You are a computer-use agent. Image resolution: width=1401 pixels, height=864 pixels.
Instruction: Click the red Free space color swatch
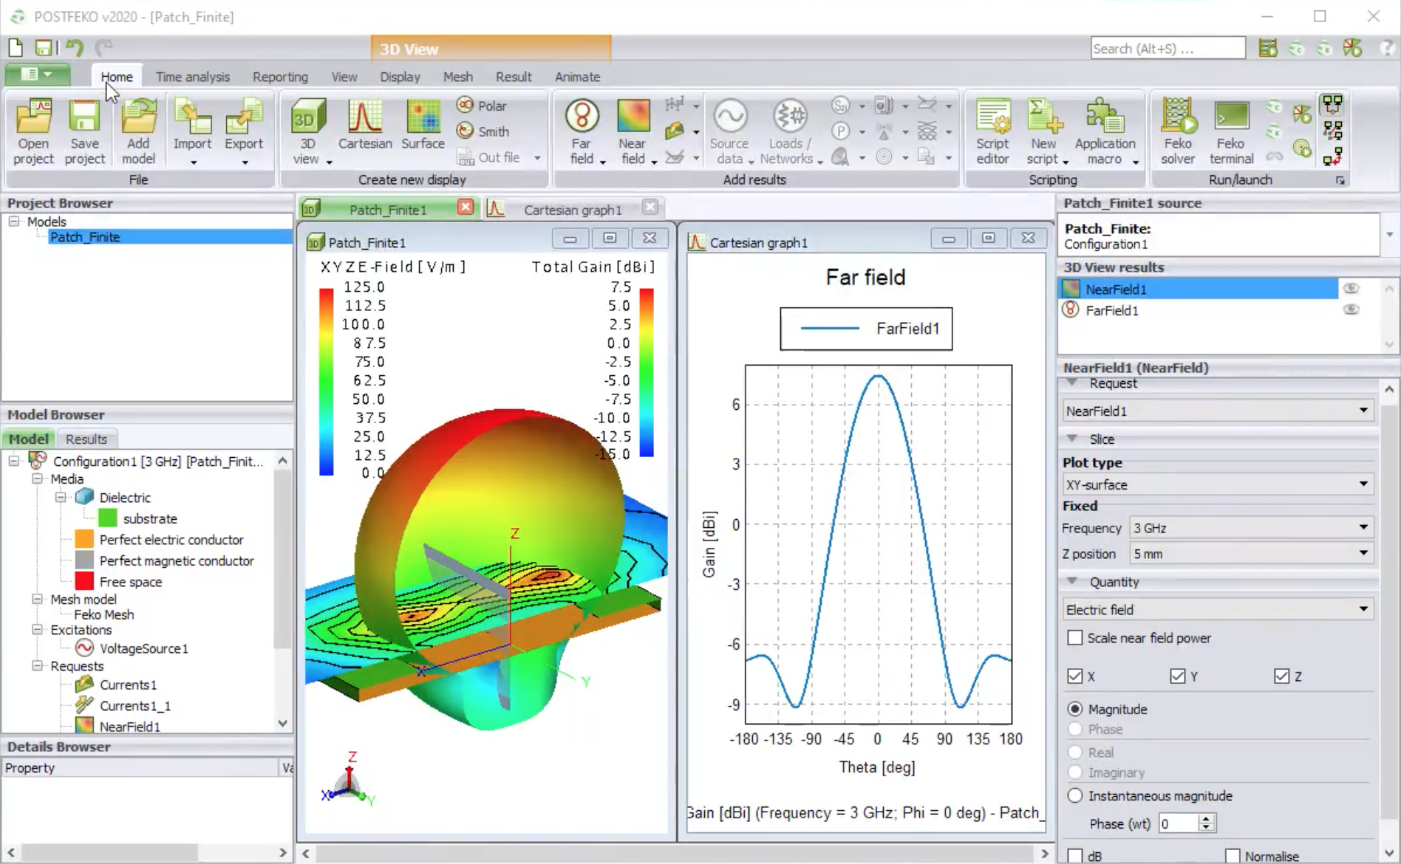tap(84, 582)
